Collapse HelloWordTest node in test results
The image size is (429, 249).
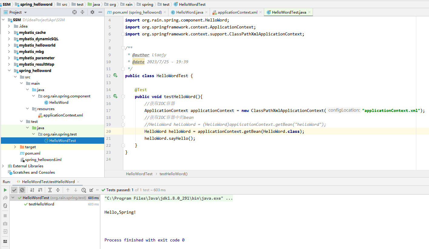13,198
